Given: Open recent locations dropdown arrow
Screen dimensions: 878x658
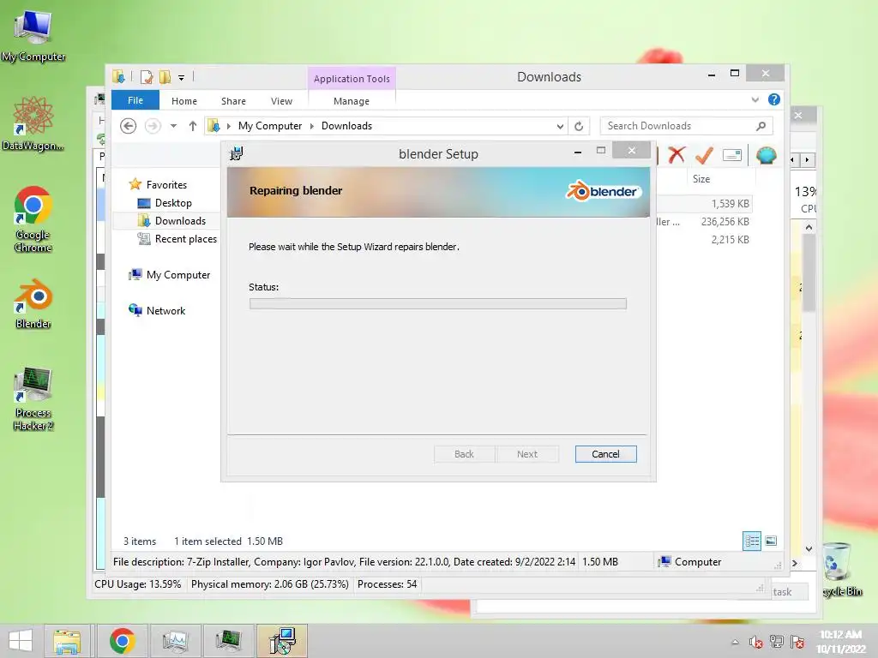Looking at the screenshot, I should coord(173,126).
